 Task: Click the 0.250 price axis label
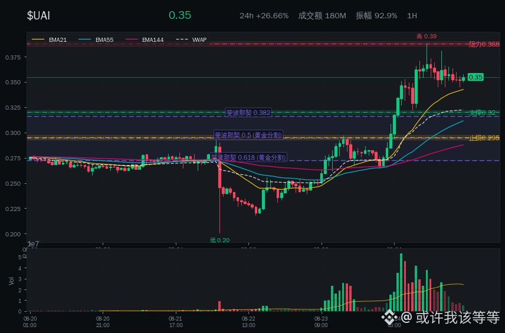(13, 183)
